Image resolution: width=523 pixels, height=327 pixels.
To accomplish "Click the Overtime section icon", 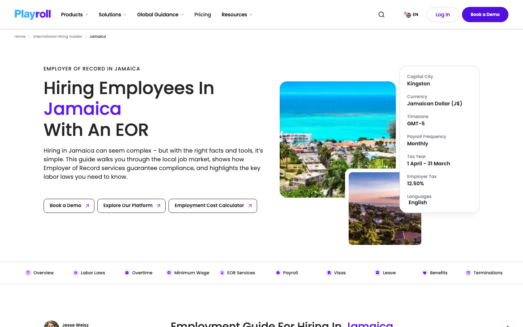I will point(127,273).
